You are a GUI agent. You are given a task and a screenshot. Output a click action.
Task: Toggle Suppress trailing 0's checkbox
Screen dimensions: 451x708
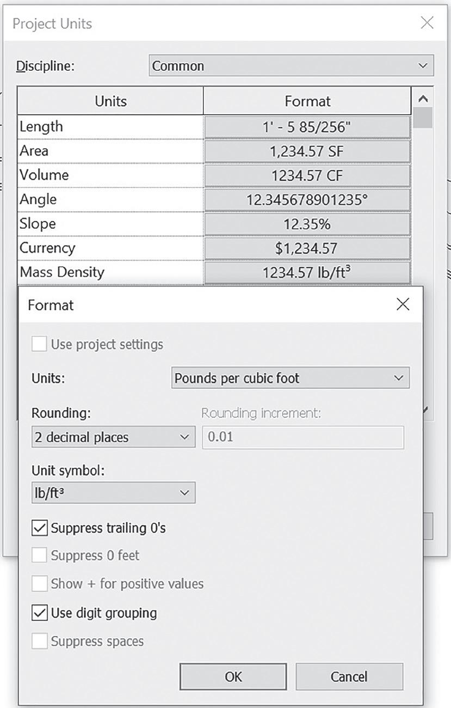point(40,528)
